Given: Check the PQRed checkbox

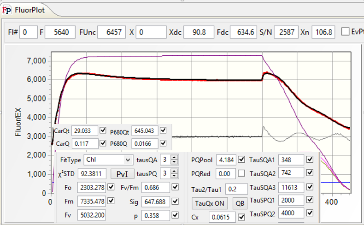Looking at the screenshot, I should [241, 174].
